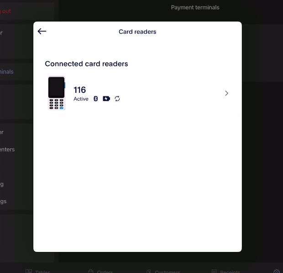Go back using the left arrow
This screenshot has width=283, height=273.
click(x=42, y=31)
